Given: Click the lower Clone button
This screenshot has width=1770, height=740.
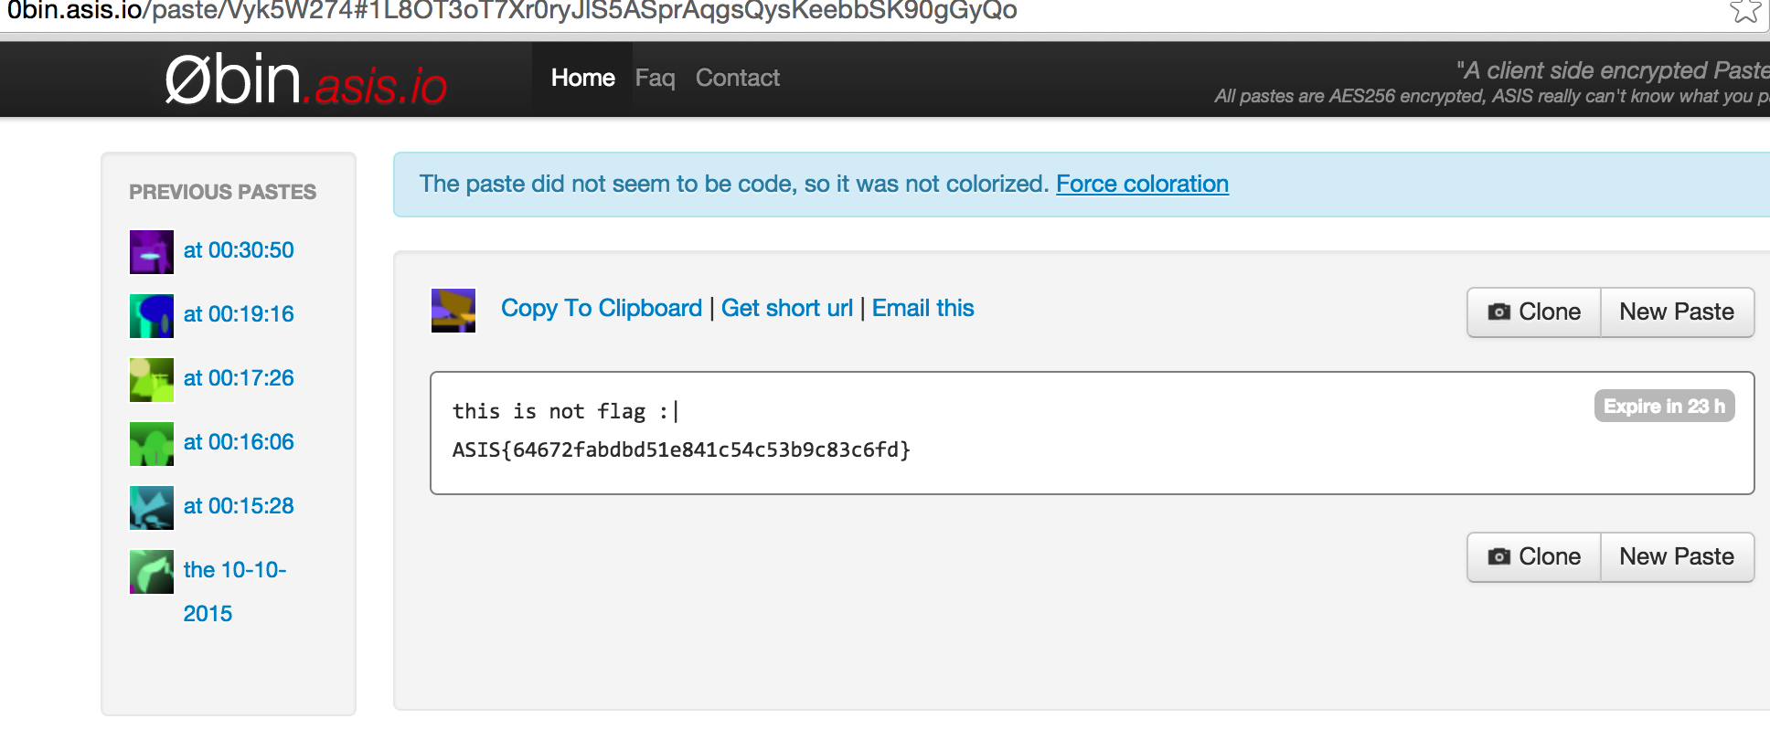Looking at the screenshot, I should tap(1534, 557).
